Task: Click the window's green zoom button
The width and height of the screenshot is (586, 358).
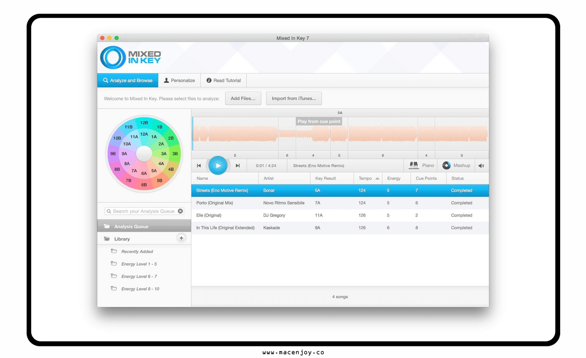Action: click(117, 38)
